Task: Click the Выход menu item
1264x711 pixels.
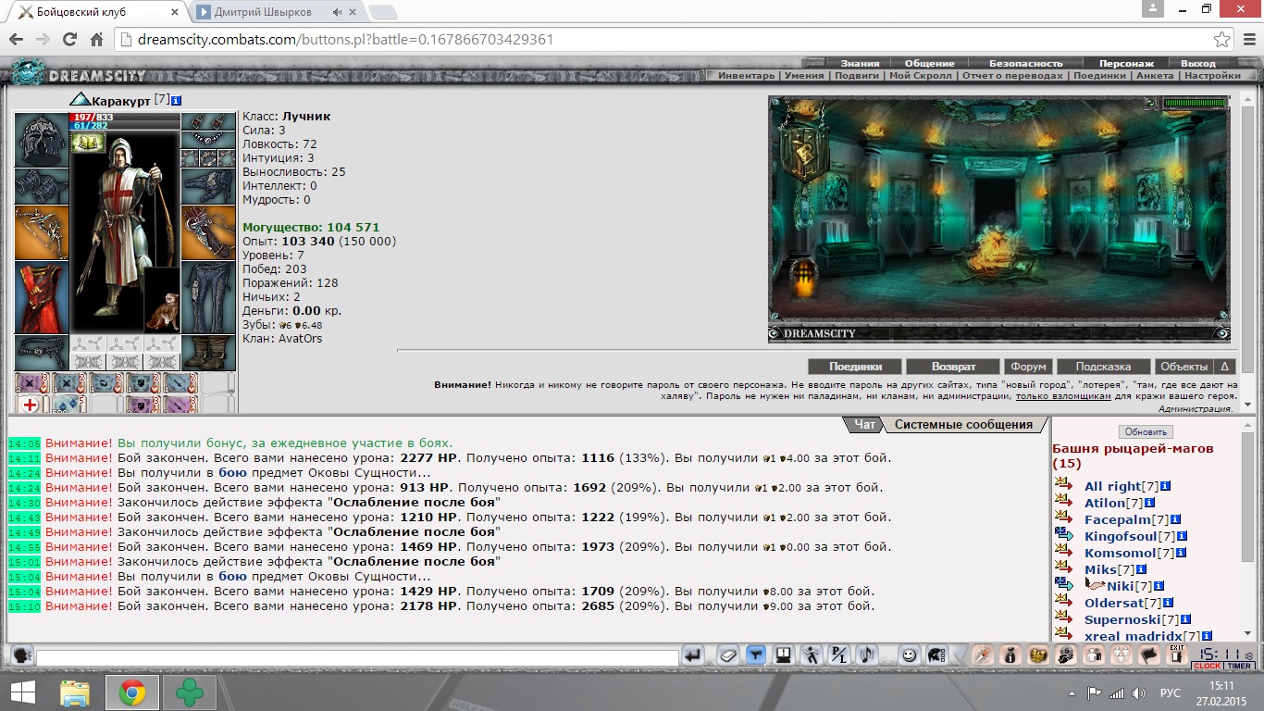Action: click(1197, 64)
